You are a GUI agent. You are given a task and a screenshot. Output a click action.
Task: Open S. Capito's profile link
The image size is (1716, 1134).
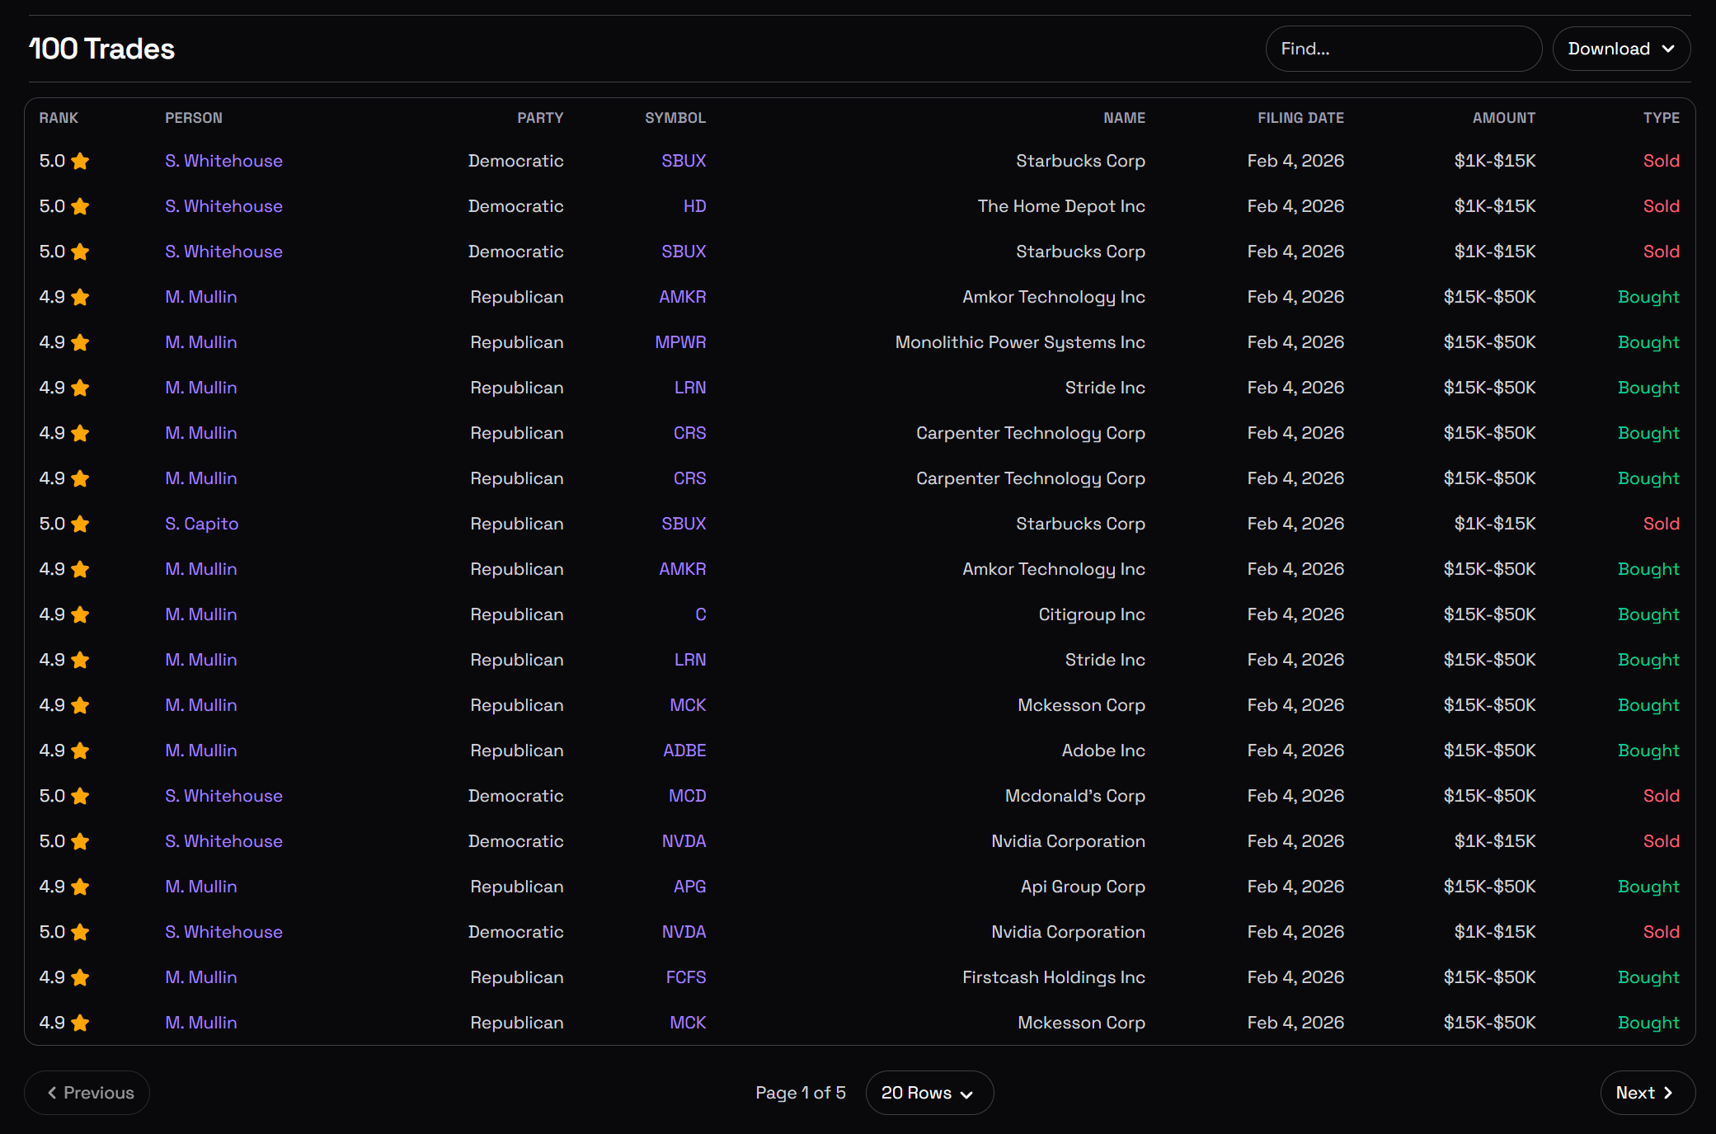(x=201, y=524)
